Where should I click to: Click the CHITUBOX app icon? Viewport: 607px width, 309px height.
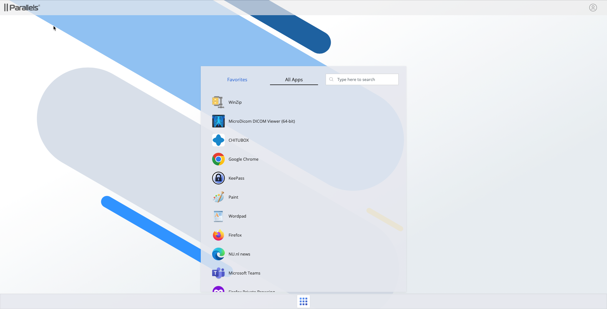[218, 140]
